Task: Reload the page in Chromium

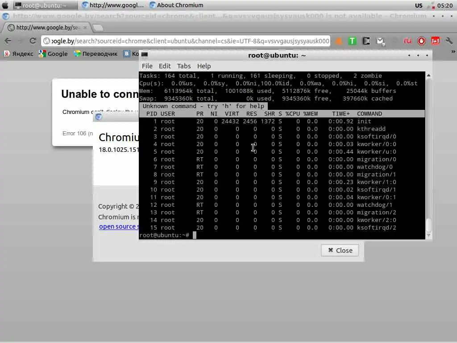Action: pos(33,41)
